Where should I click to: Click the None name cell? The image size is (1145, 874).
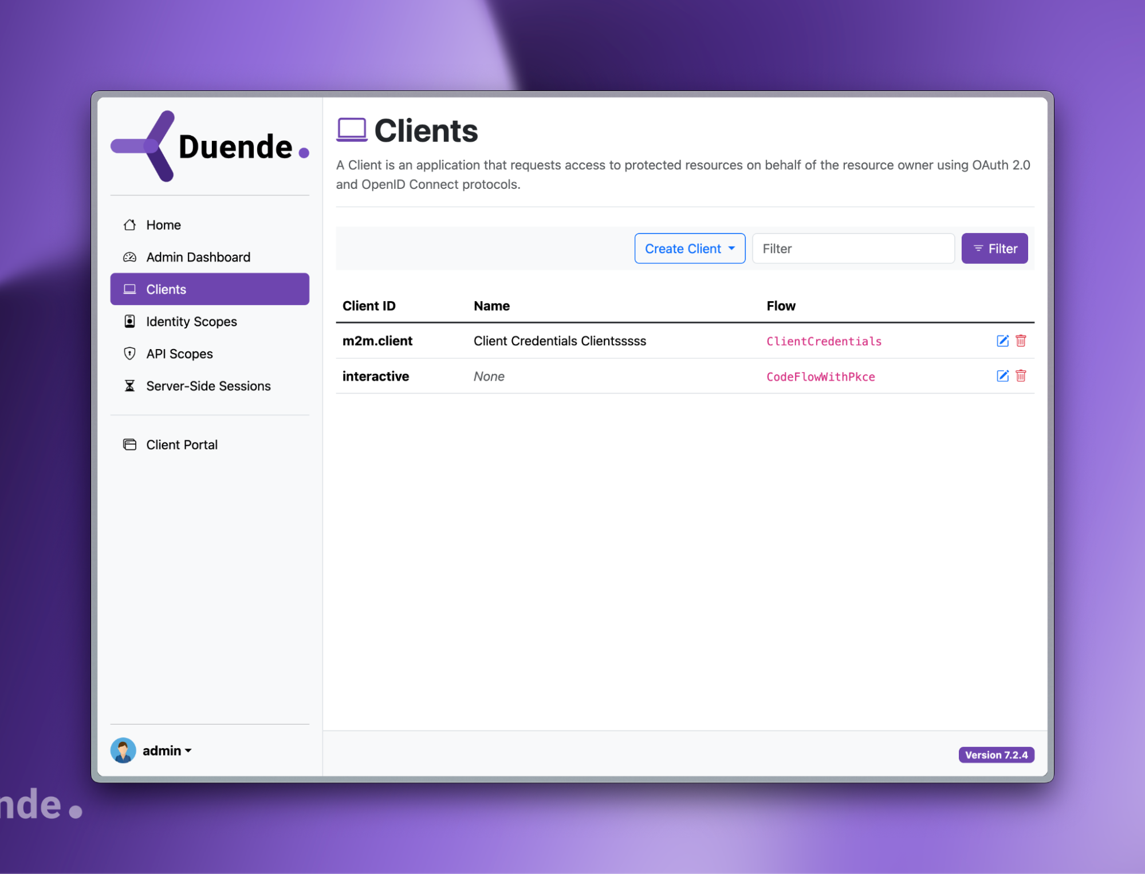489,376
